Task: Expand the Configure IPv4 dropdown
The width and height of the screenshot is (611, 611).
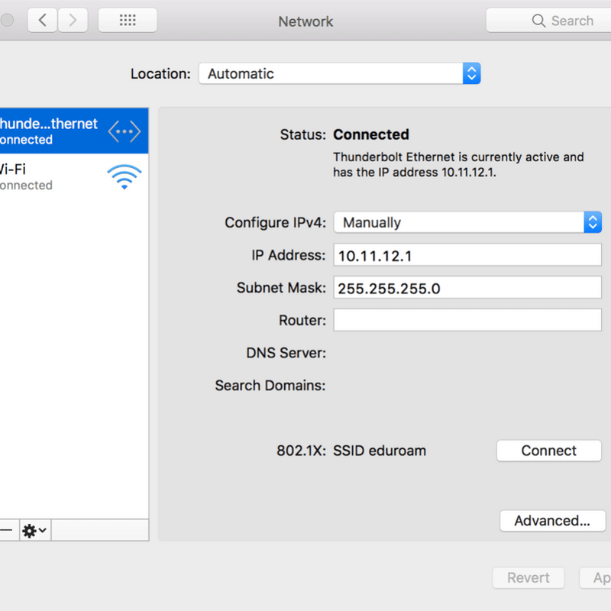Action: [467, 222]
